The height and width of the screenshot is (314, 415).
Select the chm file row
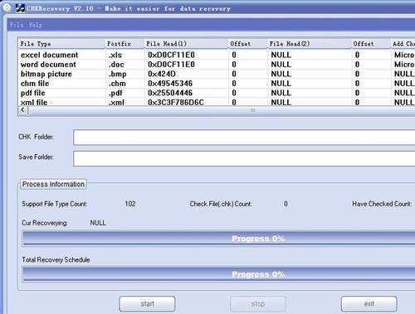click(217, 84)
